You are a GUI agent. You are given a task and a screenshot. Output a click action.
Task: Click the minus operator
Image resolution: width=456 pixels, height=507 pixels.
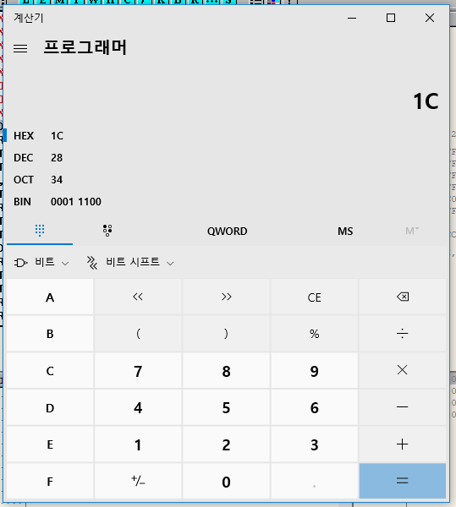point(402,407)
